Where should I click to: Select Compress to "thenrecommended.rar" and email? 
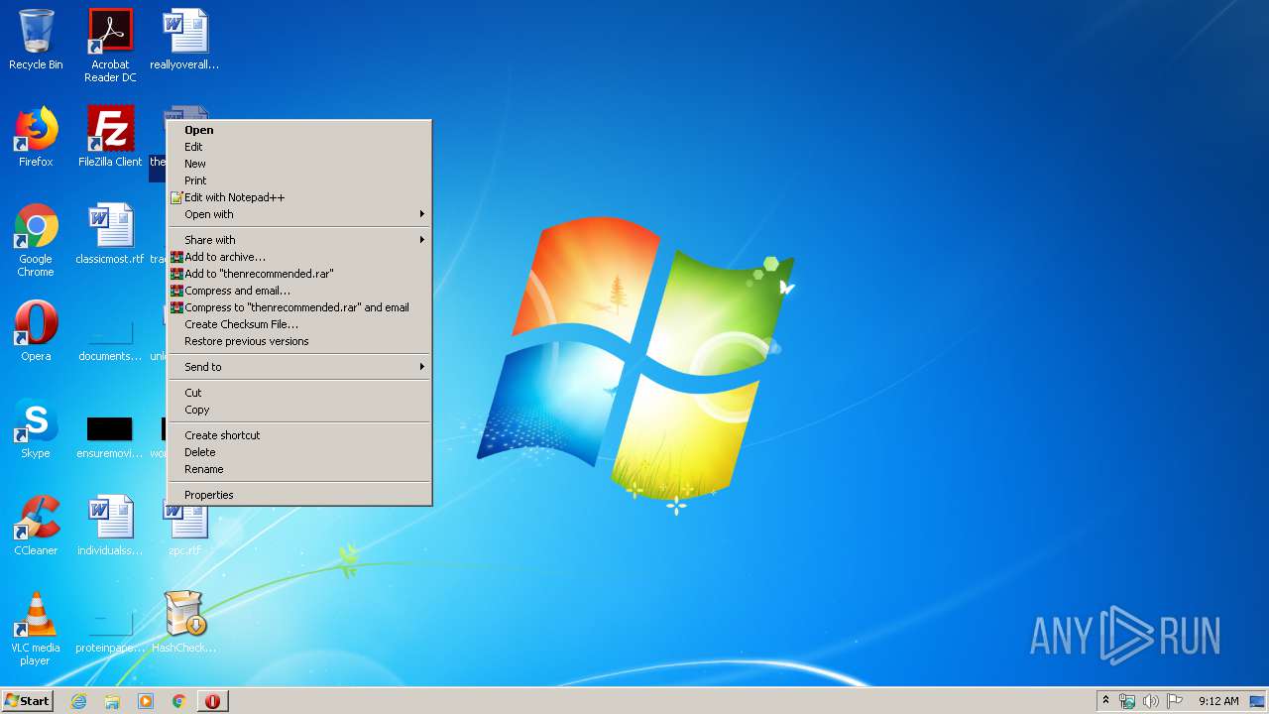click(299, 307)
